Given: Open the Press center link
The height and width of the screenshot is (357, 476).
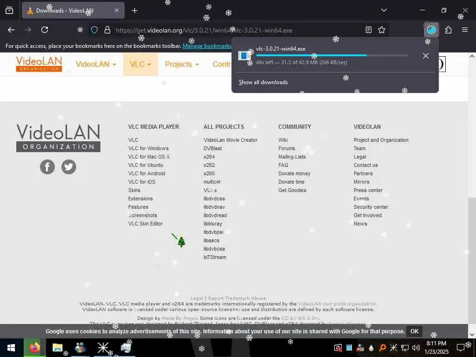Looking at the screenshot, I should [368, 190].
